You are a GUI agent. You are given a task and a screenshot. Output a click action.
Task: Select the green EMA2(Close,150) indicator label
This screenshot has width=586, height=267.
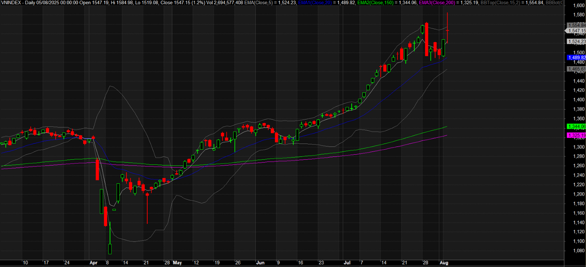[x=375, y=2]
